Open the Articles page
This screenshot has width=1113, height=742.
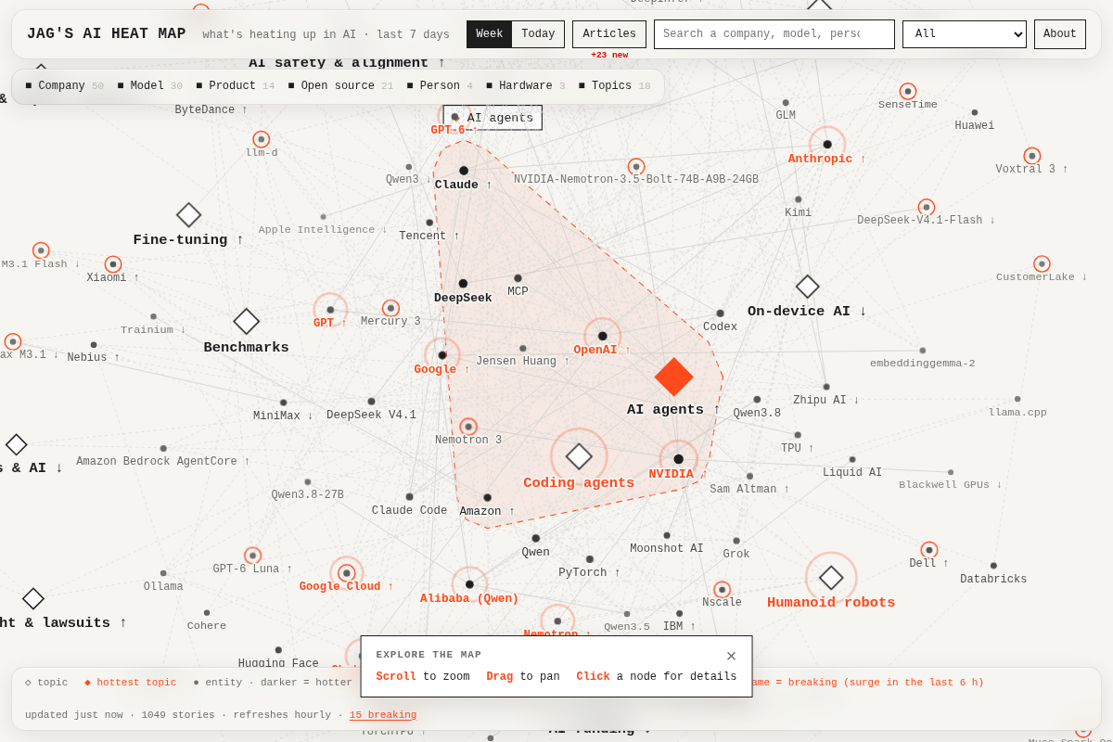(x=609, y=34)
